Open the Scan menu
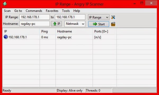The image size is (159, 95). [7, 11]
